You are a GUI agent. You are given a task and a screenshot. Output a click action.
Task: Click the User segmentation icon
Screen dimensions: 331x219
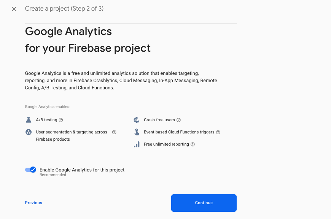[x=29, y=132]
